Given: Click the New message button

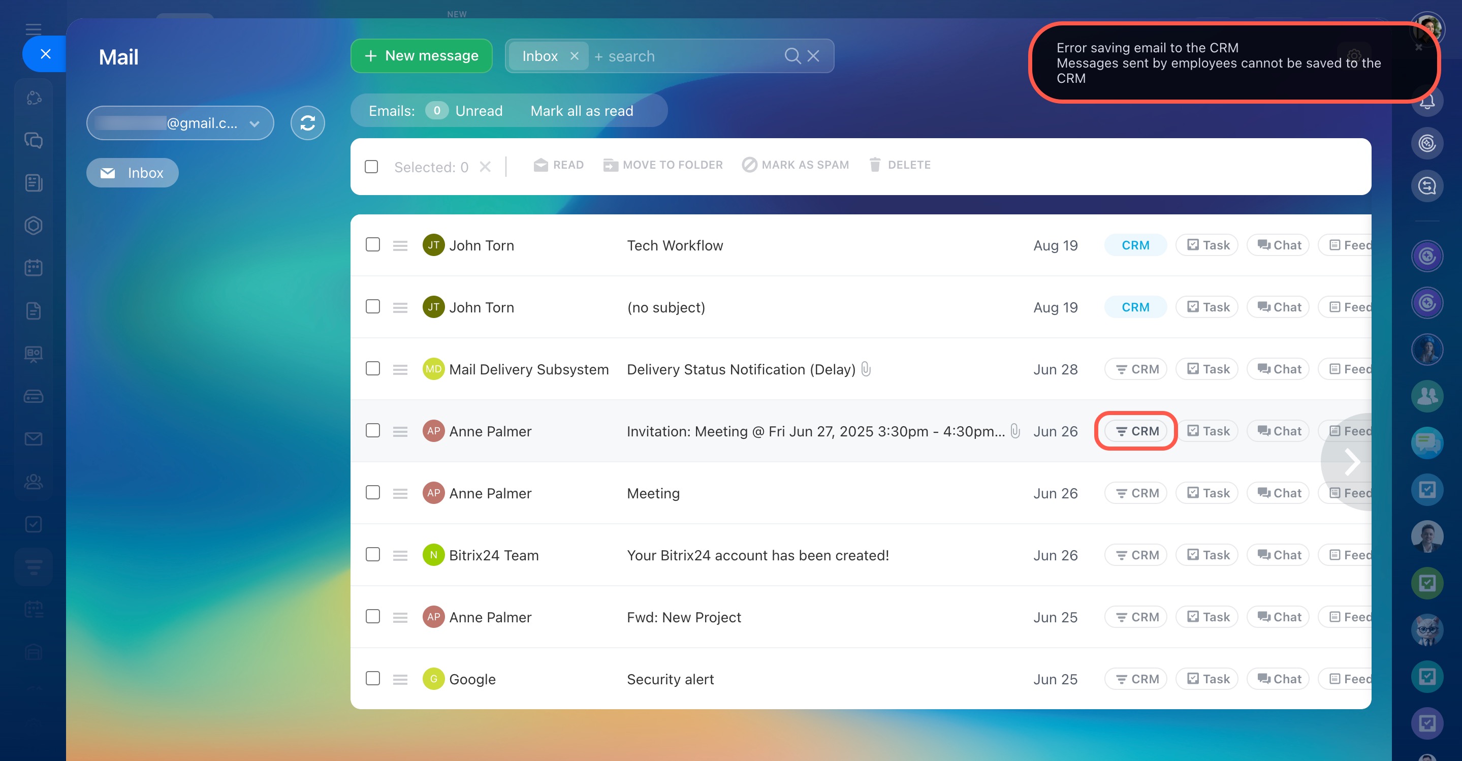Looking at the screenshot, I should 421,55.
